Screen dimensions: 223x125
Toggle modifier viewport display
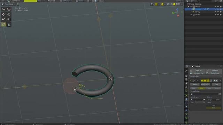[205, 81]
